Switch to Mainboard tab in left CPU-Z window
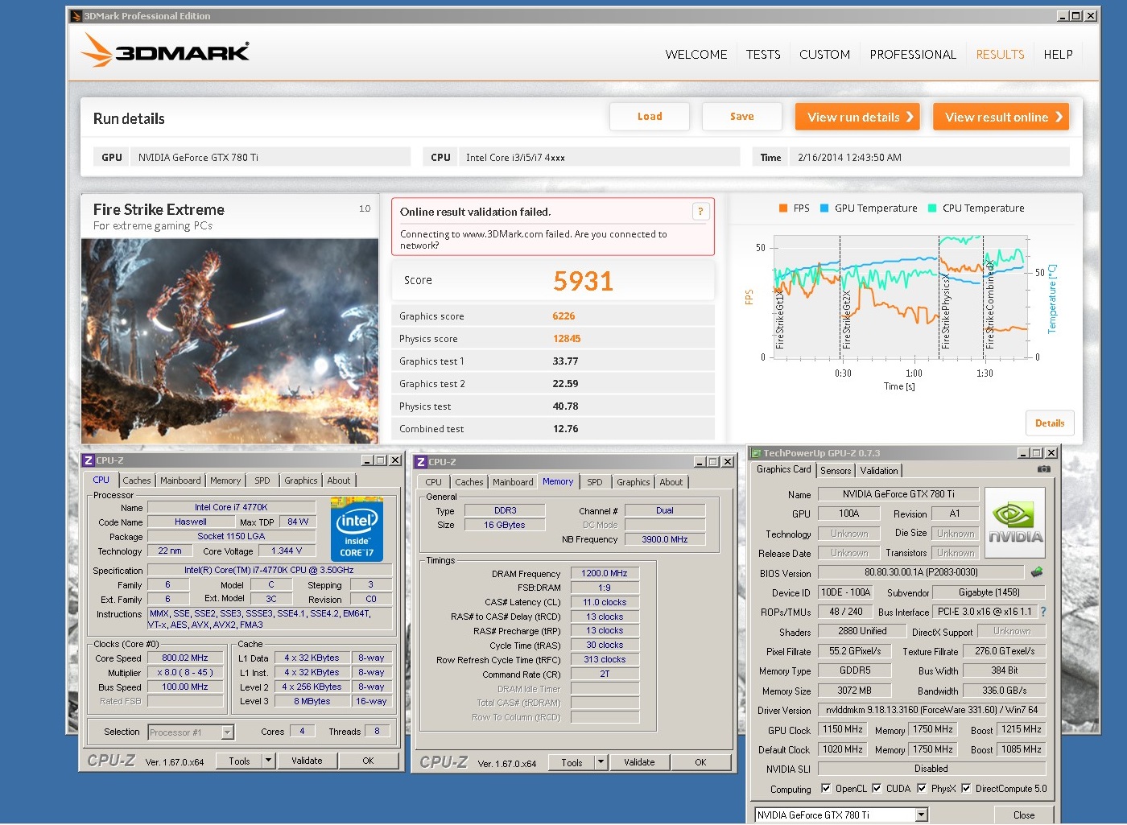Image resolution: width=1127 pixels, height=825 pixels. point(180,481)
